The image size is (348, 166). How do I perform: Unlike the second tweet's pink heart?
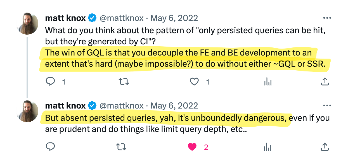(x=192, y=147)
